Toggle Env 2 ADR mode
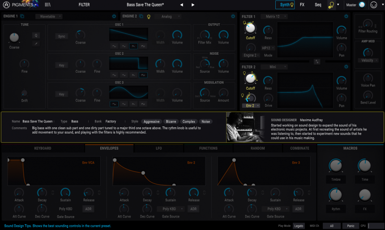This screenshot has width=385, height=230. pyautogui.click(x=193, y=209)
